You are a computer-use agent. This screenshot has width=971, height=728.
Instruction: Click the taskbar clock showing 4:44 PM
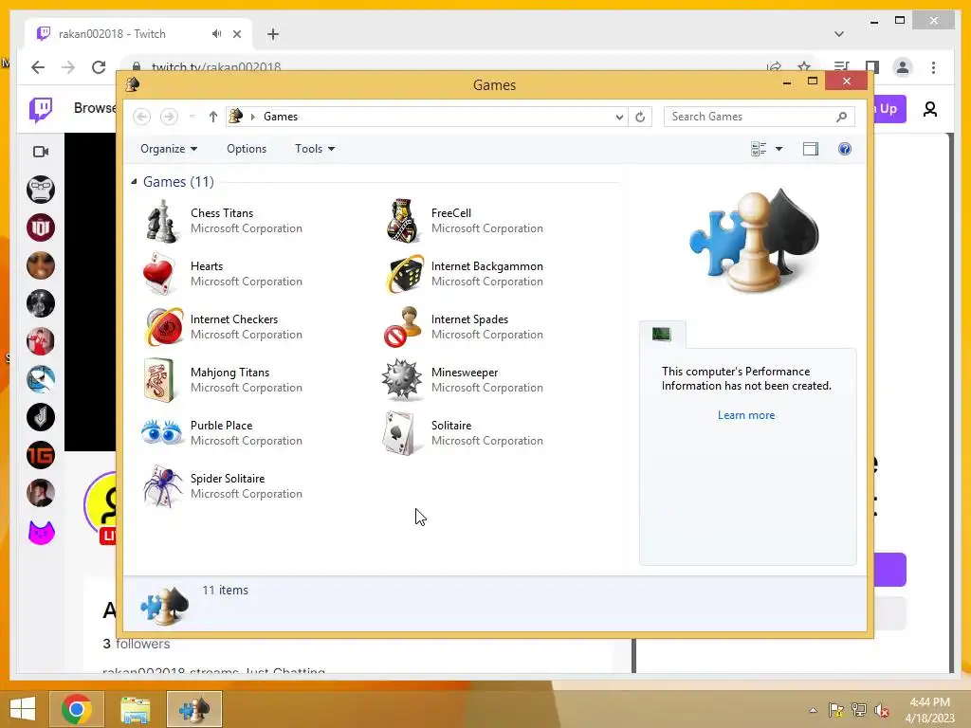tap(929, 702)
